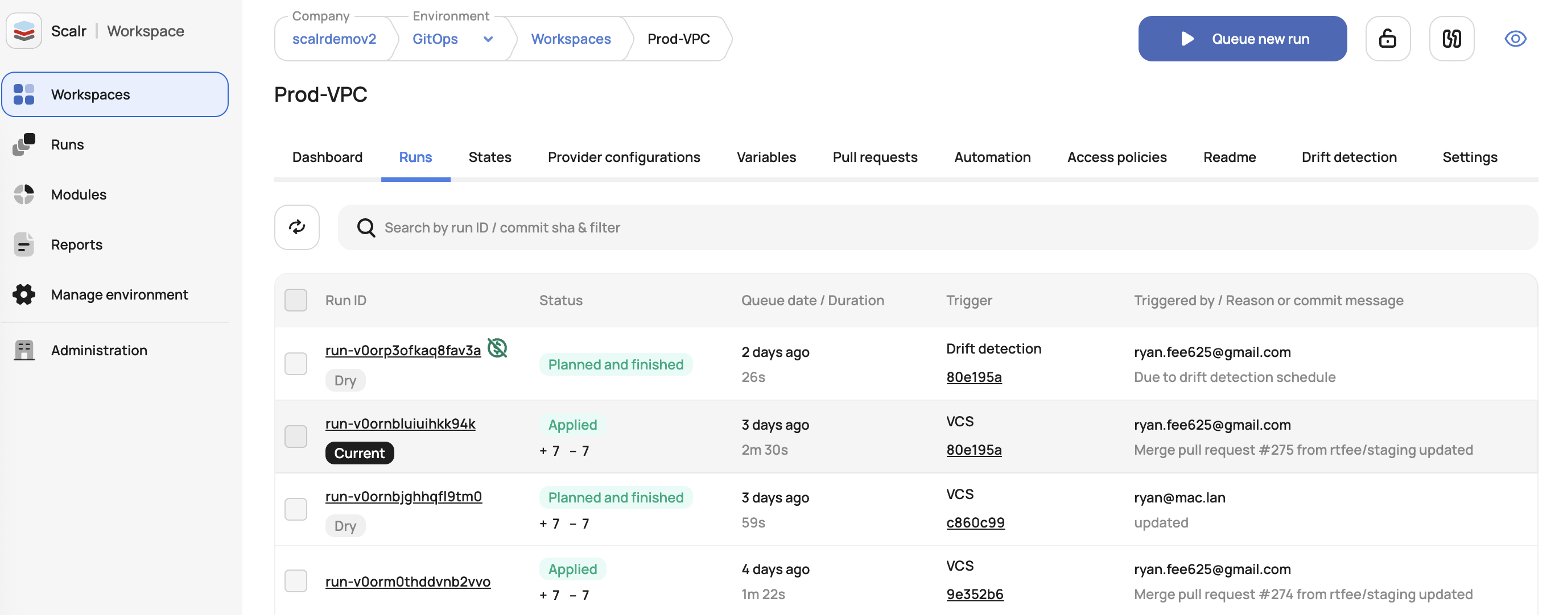The height and width of the screenshot is (615, 1559).
Task: Switch to the Drift detection tab
Action: (1349, 157)
